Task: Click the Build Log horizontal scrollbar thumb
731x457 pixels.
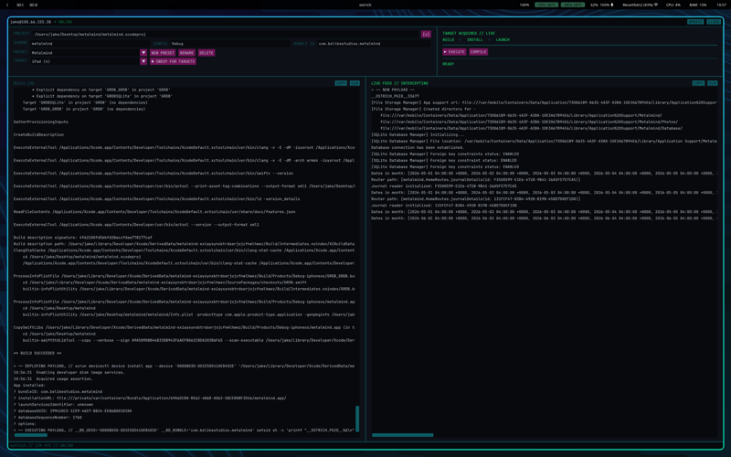Action: [x=31, y=435]
